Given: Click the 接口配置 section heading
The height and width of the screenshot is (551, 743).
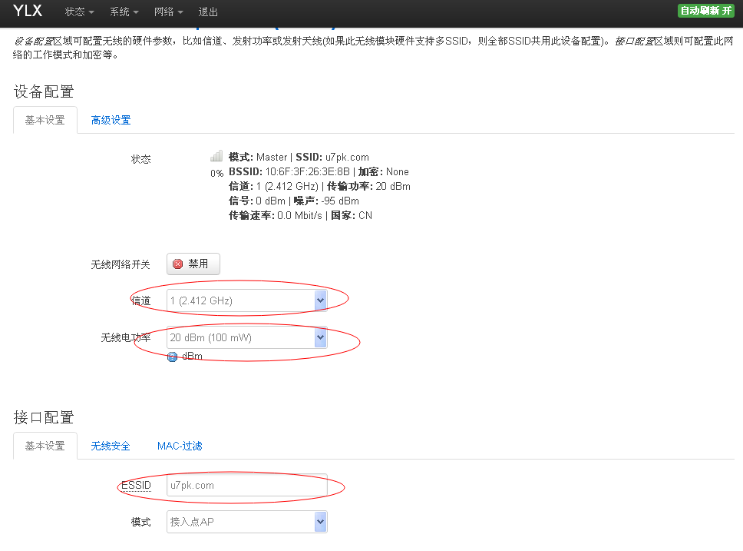Looking at the screenshot, I should (x=44, y=417).
